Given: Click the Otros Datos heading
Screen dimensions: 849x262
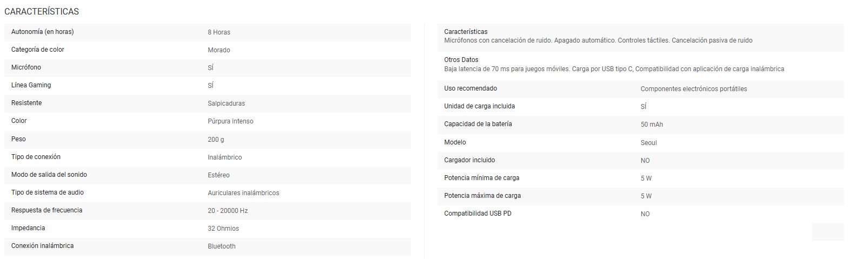Looking at the screenshot, I should (461, 60).
